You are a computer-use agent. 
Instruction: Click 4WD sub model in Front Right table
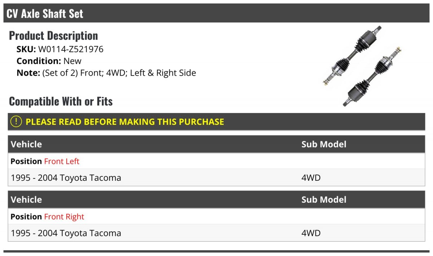[311, 233]
